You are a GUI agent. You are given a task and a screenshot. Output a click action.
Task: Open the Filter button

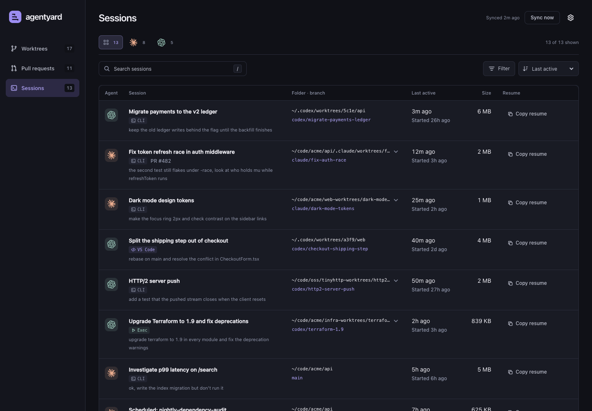(499, 69)
